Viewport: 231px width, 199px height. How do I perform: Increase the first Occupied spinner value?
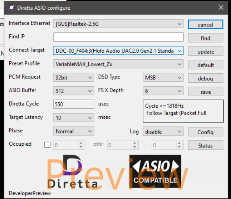pos(81,143)
